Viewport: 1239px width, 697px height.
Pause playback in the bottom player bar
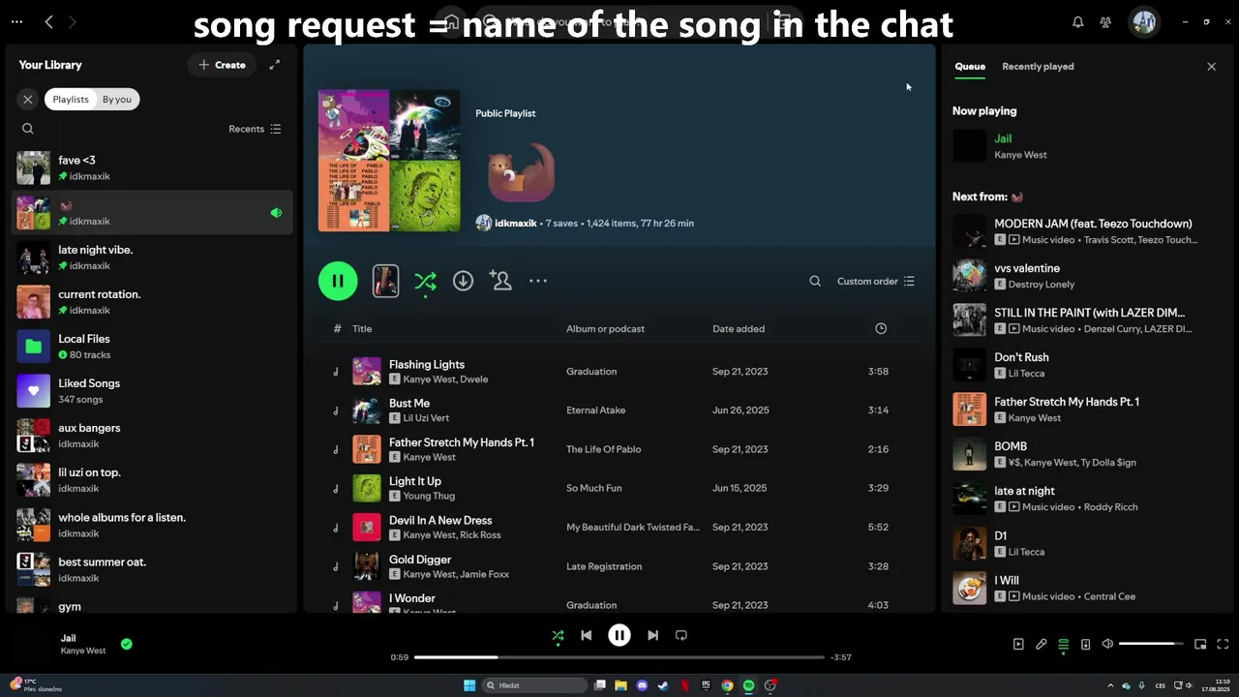pos(619,635)
